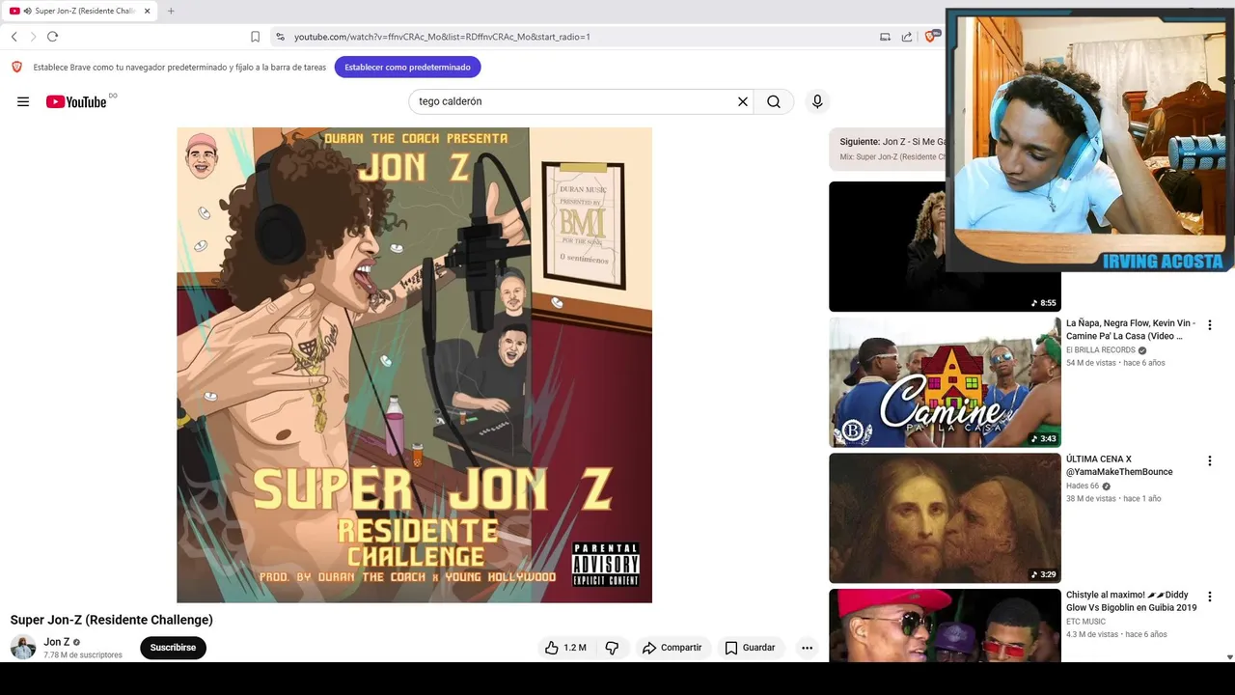Click the Super Jon-Z (Residente Challenge) title
Image resolution: width=1235 pixels, height=695 pixels.
point(112,620)
